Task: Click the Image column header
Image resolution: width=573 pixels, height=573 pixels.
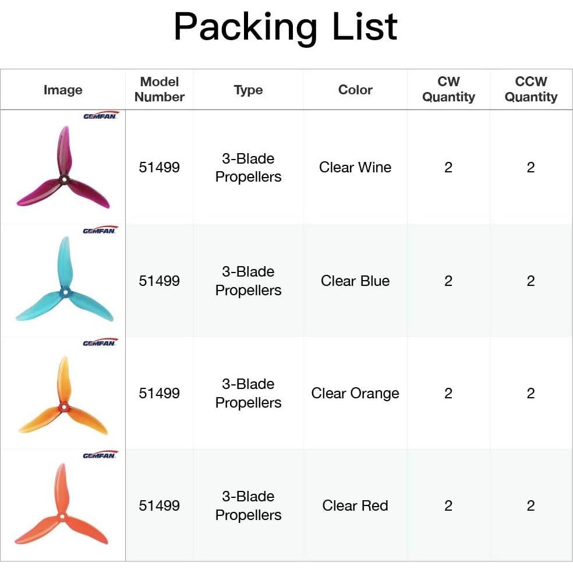Action: (63, 90)
